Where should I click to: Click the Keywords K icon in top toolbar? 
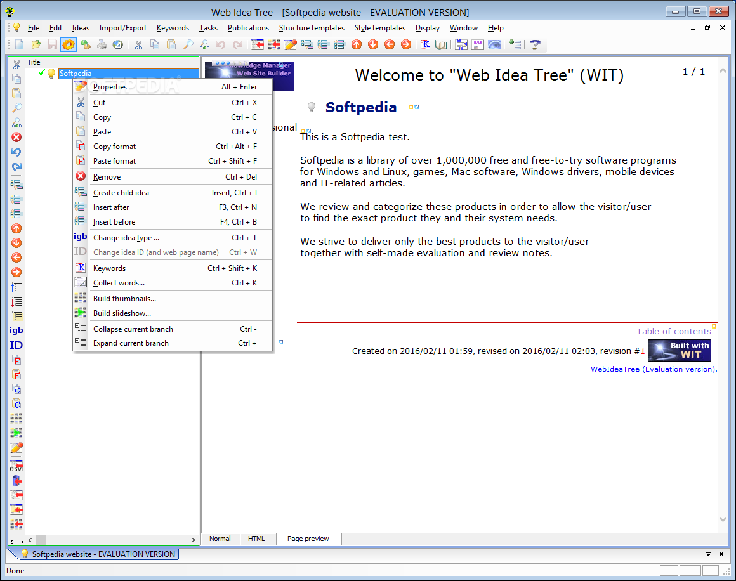tap(425, 44)
